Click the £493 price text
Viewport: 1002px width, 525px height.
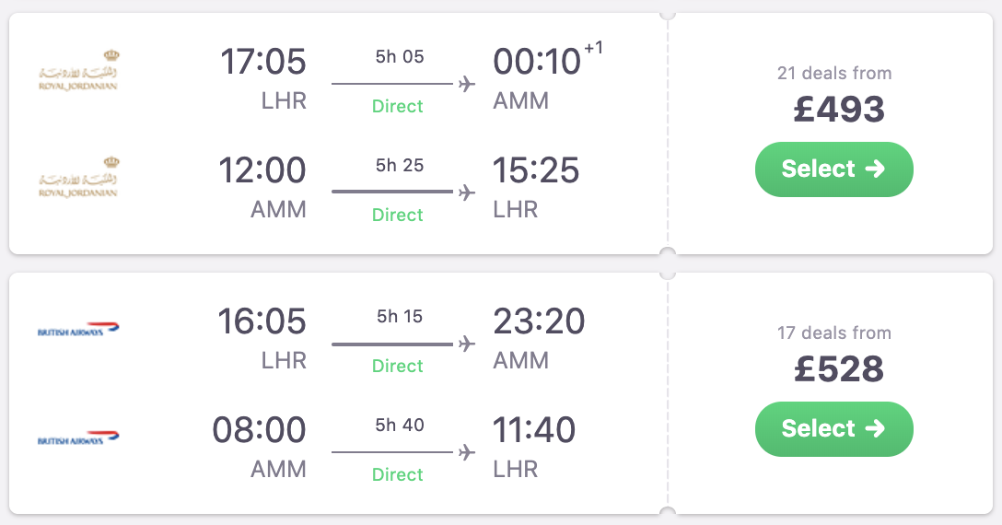click(838, 110)
